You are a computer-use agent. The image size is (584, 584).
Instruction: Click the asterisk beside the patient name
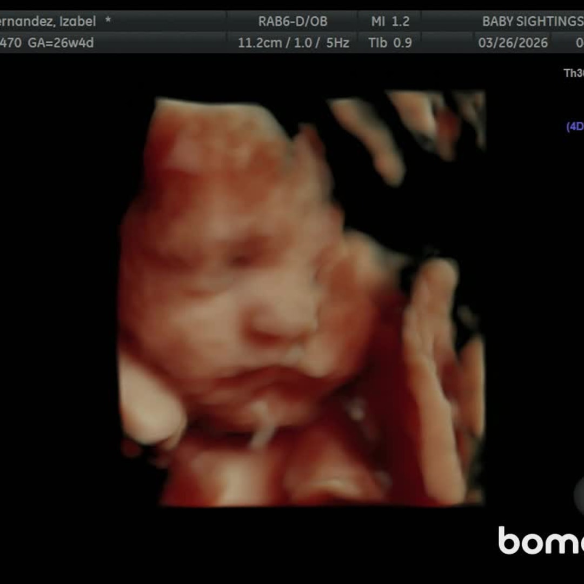point(108,22)
